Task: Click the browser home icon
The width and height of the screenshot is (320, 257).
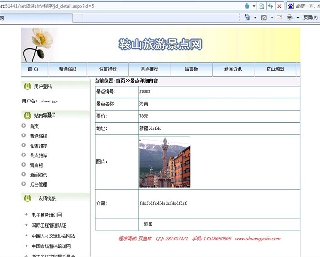Action: 247,17
